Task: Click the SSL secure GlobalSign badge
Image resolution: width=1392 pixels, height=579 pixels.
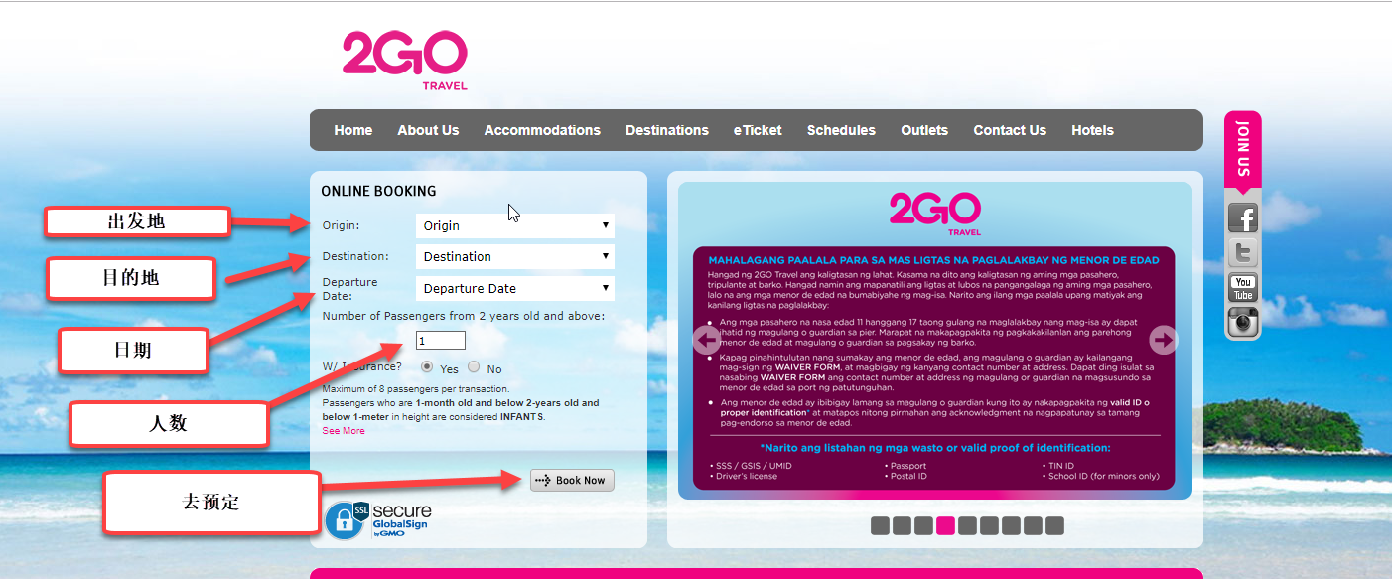Action: tap(378, 520)
